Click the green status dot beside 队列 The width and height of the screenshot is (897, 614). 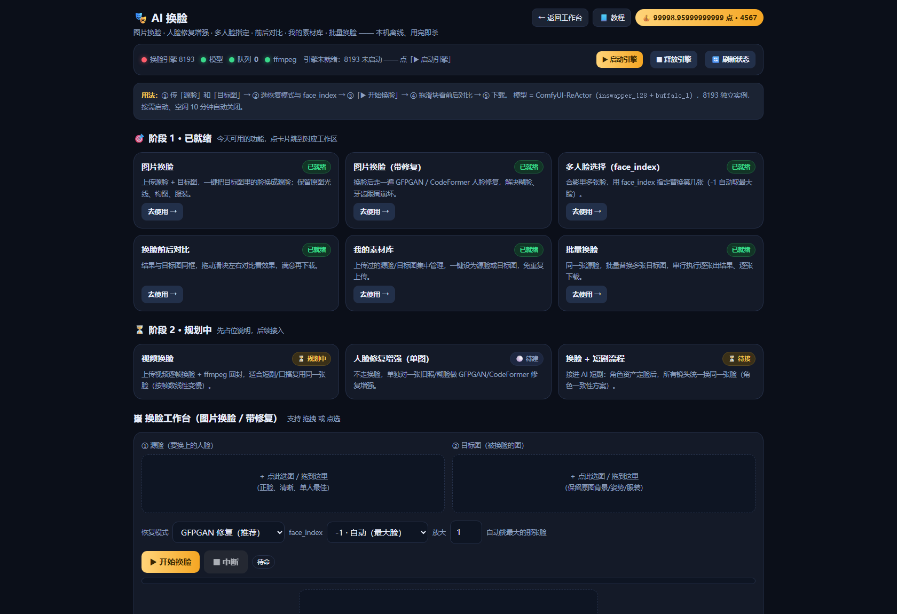click(x=232, y=60)
